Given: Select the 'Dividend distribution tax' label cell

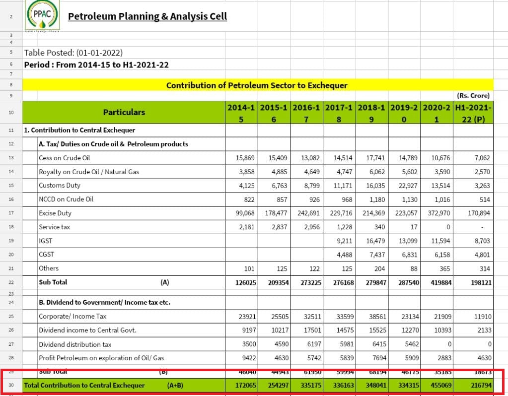Looking at the screenshot, I should [x=131, y=344].
